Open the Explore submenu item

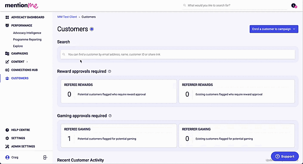[x=18, y=46]
